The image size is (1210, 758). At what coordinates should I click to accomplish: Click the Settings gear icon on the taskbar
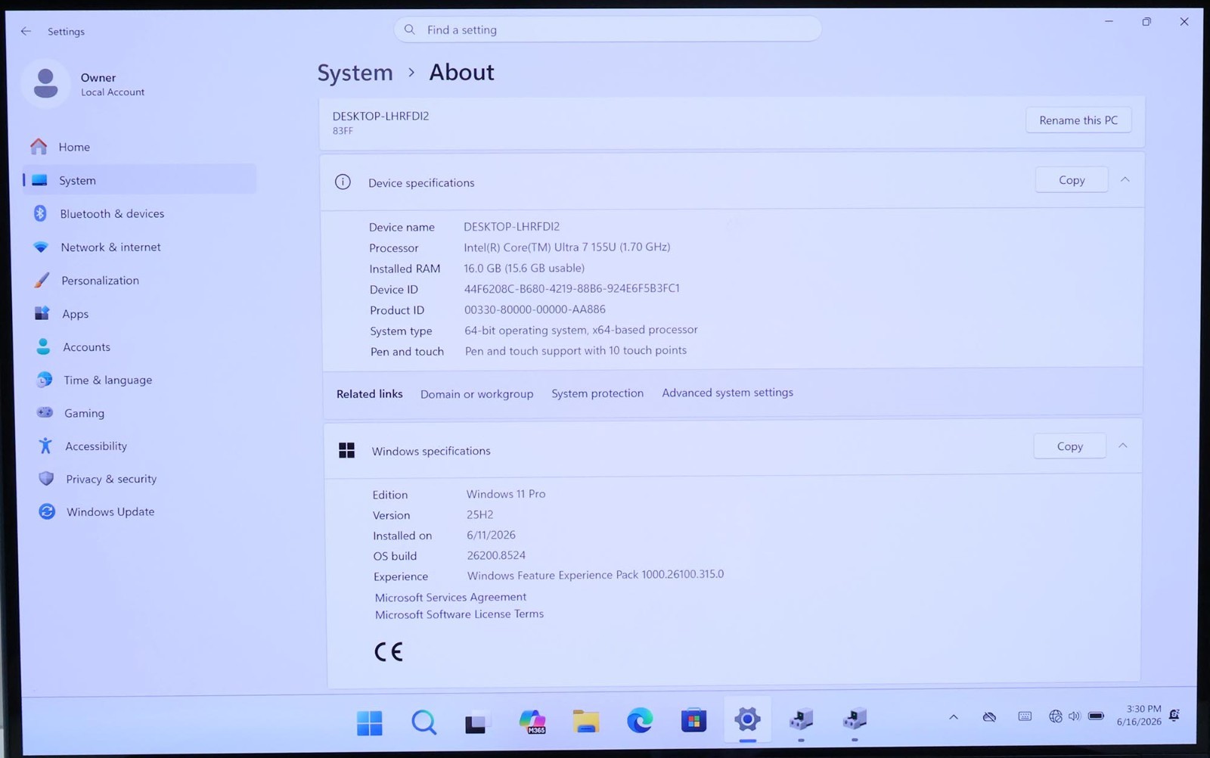click(747, 719)
